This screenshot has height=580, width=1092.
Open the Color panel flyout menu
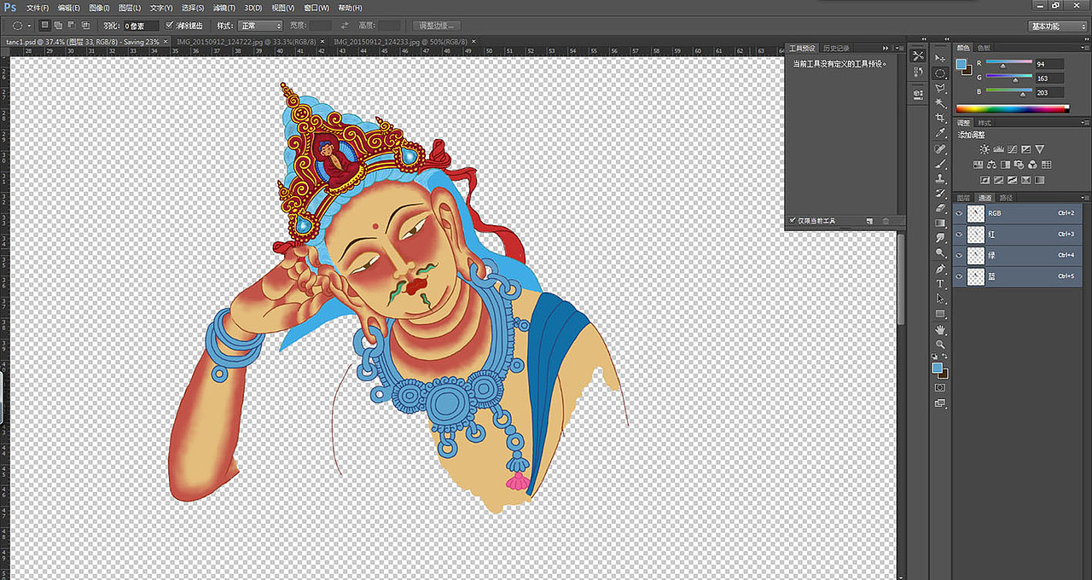(x=1084, y=48)
